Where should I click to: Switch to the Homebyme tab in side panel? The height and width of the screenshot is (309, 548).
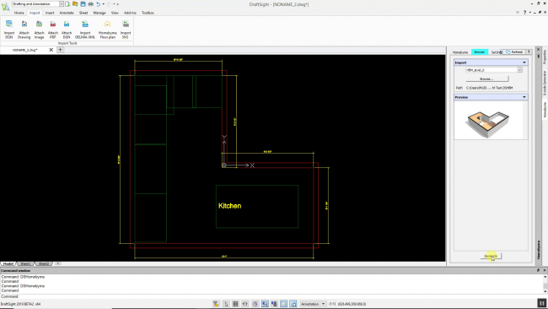460,52
